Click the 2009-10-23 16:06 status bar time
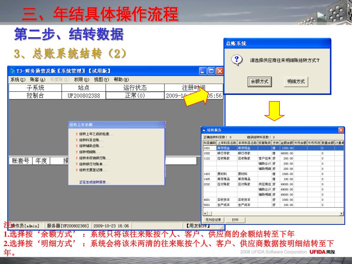The width and height of the screenshot is (352, 264). 111,226
